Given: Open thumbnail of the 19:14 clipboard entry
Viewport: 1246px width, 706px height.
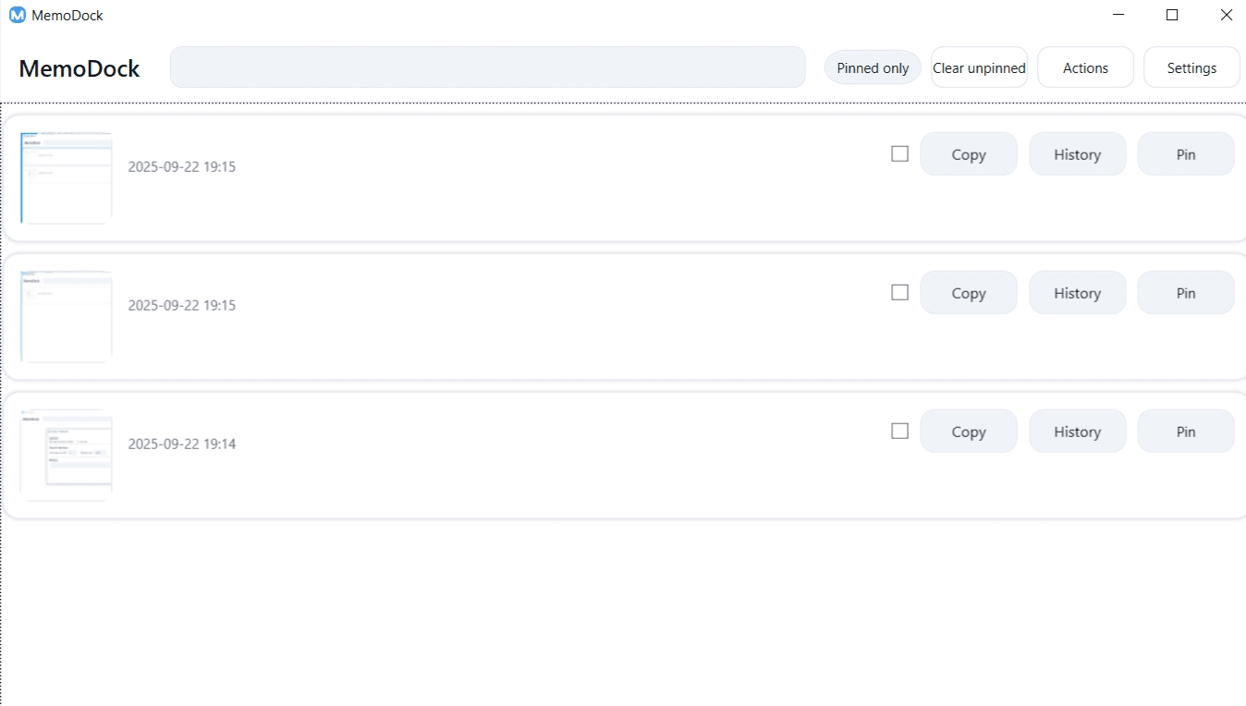Looking at the screenshot, I should [67, 456].
